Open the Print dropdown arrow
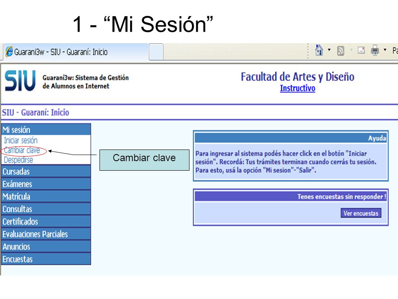This screenshot has height=299, width=398. click(x=385, y=50)
